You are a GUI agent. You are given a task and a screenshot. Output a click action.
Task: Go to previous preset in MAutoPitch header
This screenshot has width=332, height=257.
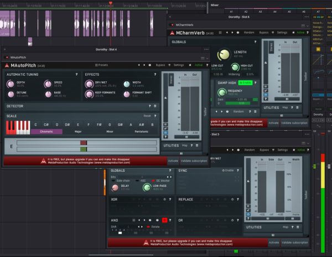pyautogui.click(x=139, y=65)
